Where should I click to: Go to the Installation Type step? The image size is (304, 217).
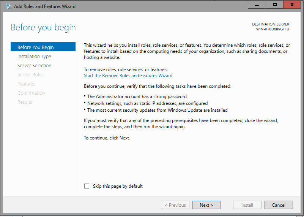tap(34, 56)
